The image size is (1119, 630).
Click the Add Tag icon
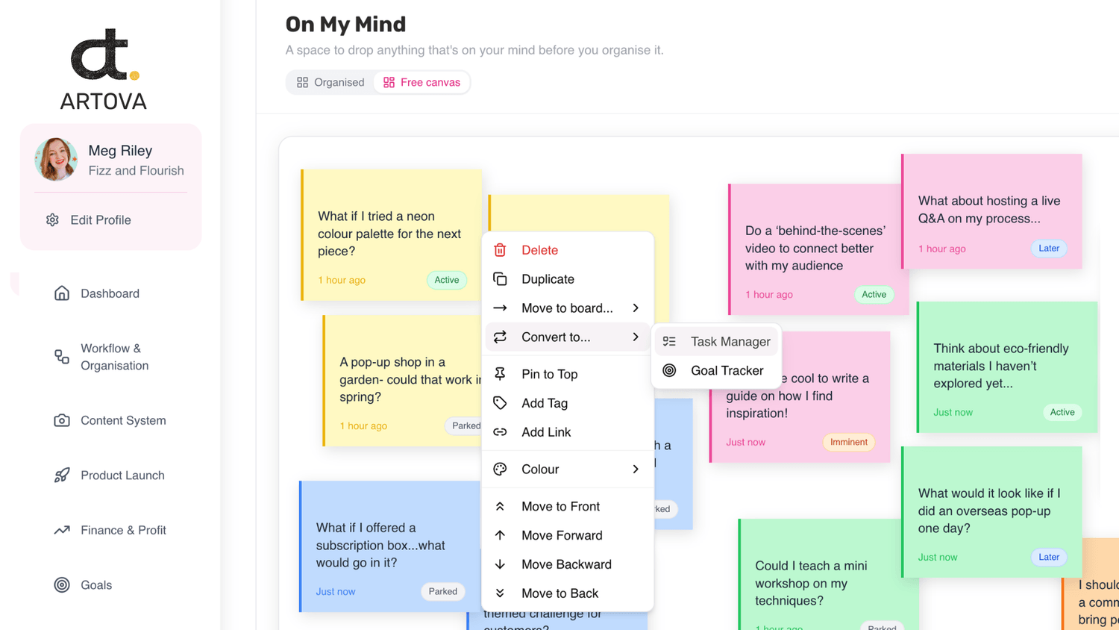coord(500,403)
